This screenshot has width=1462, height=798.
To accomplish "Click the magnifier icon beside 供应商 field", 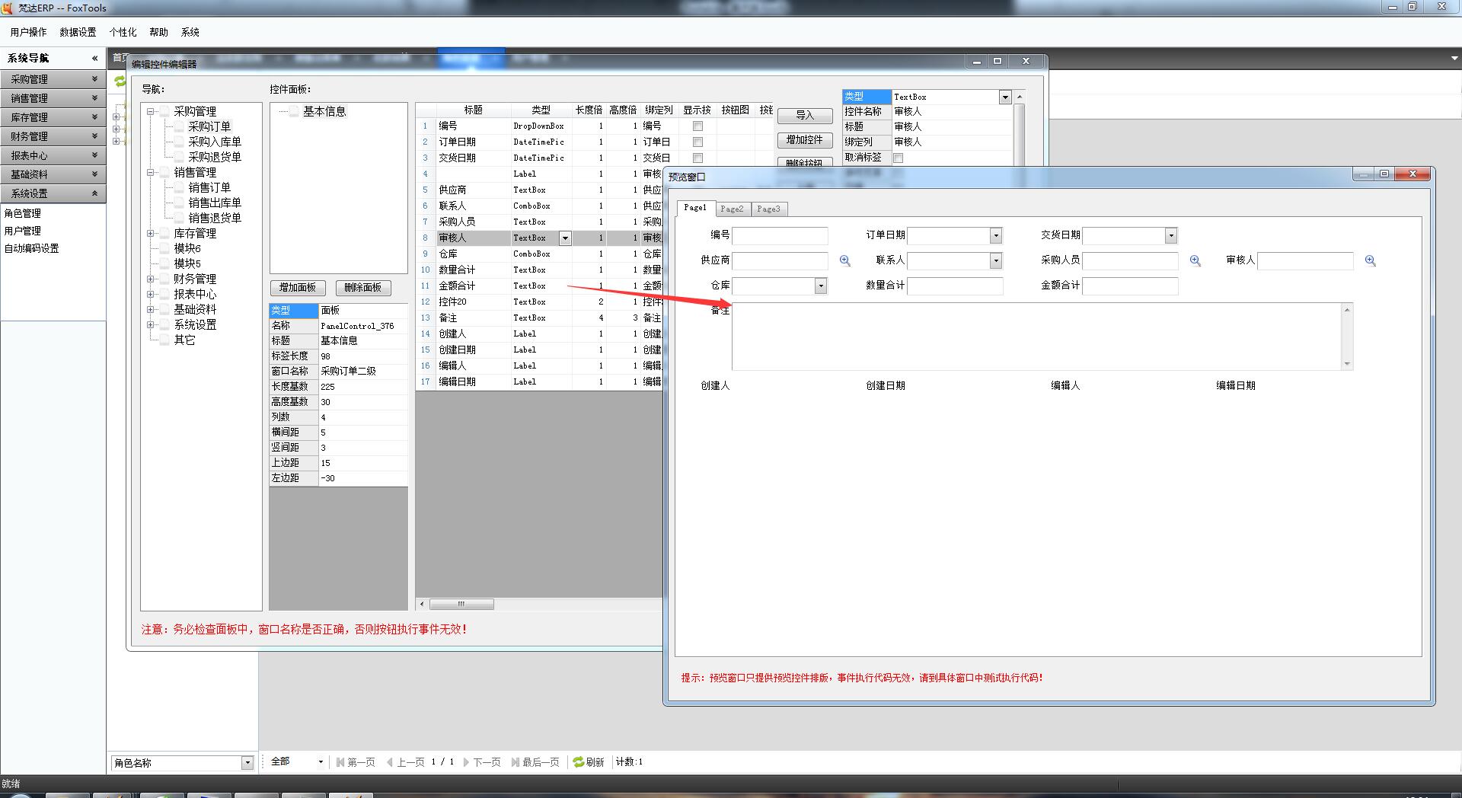I will pos(844,260).
